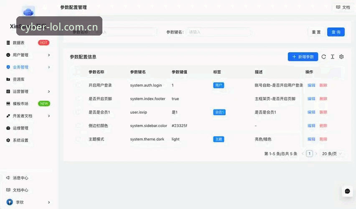
Task: Click the 重置 reset button
Action: (x=316, y=32)
